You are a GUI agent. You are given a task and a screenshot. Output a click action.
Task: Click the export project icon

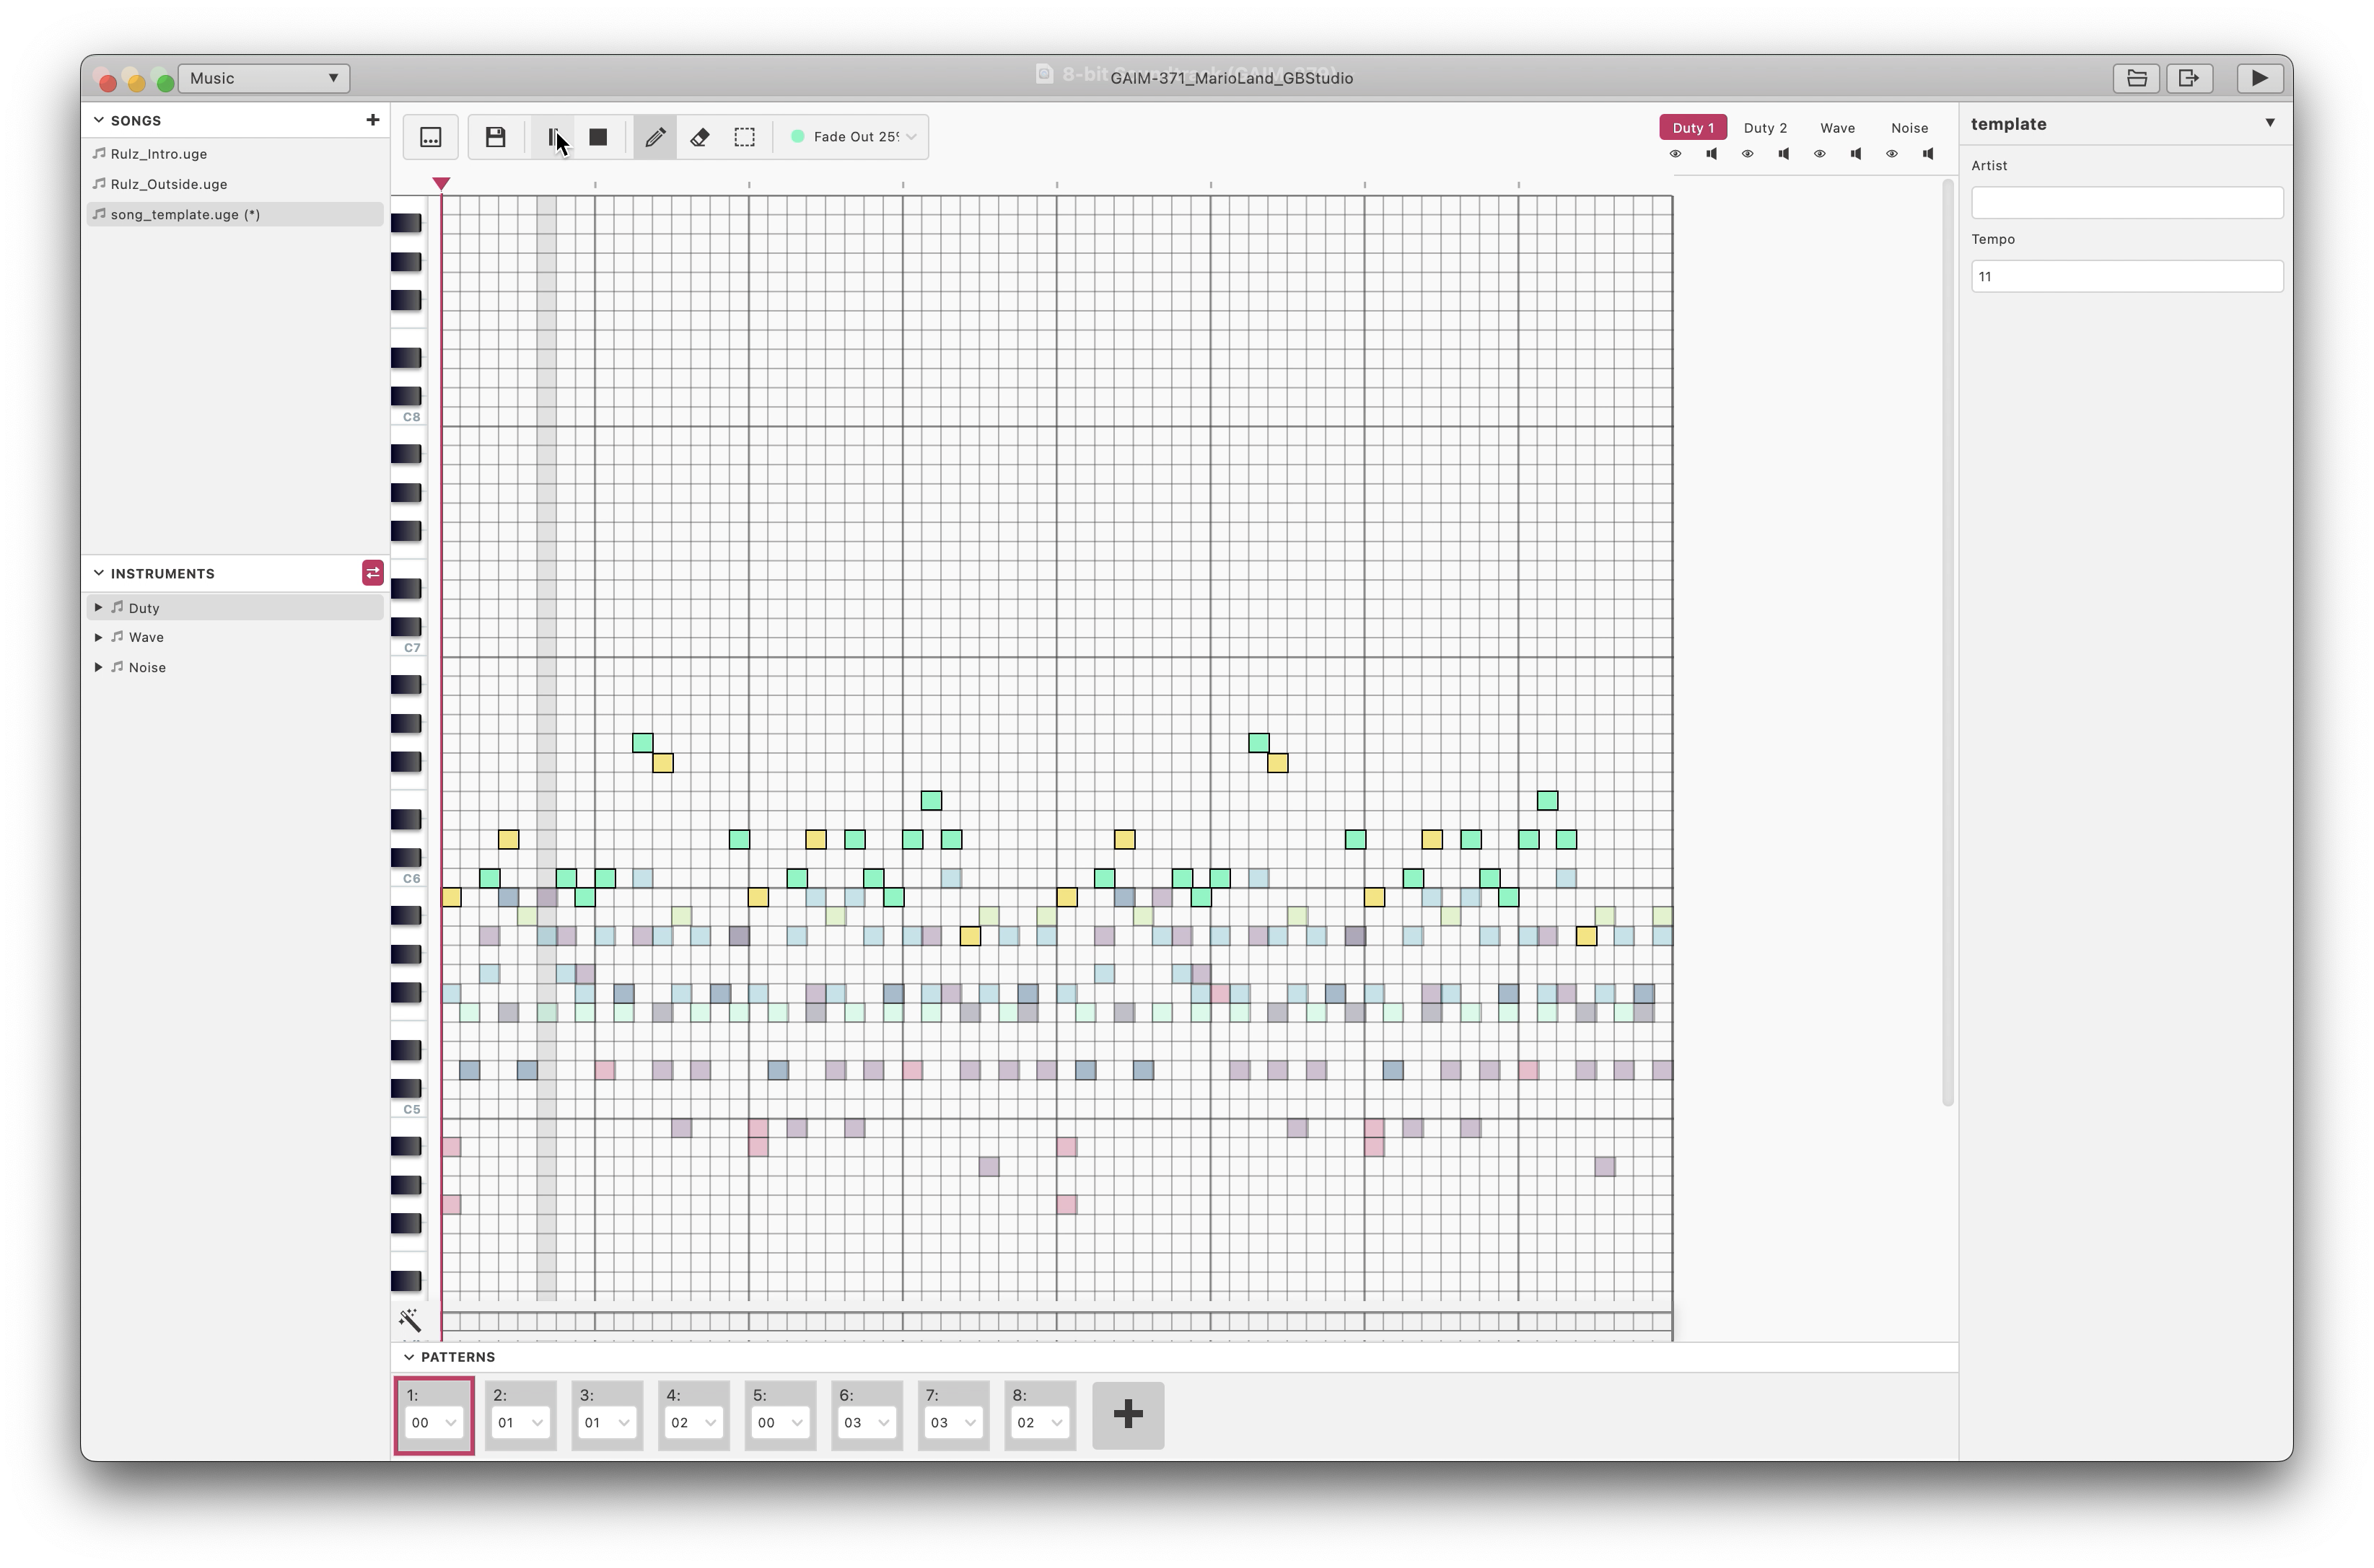pos(2188,78)
